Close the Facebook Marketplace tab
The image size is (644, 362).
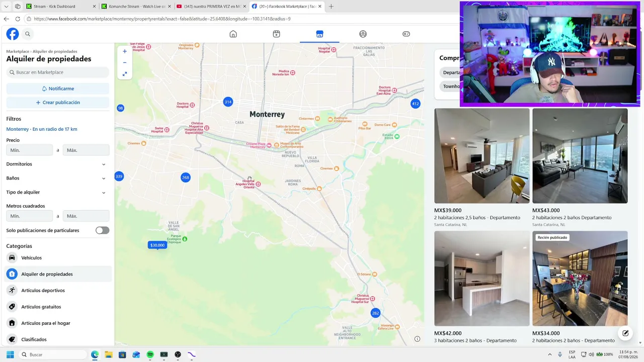click(x=320, y=7)
